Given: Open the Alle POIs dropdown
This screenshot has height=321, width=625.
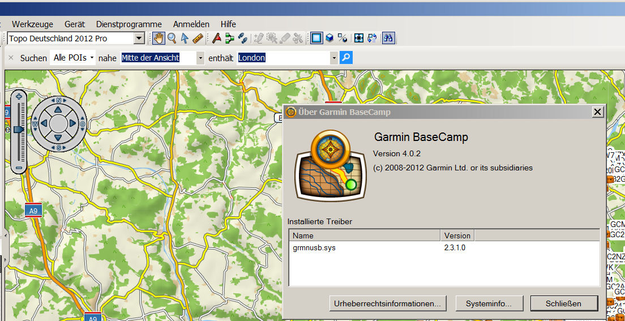Looking at the screenshot, I should coord(73,58).
